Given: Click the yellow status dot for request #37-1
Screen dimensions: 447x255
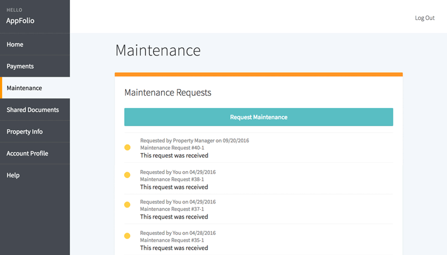Looking at the screenshot, I should [127, 205].
